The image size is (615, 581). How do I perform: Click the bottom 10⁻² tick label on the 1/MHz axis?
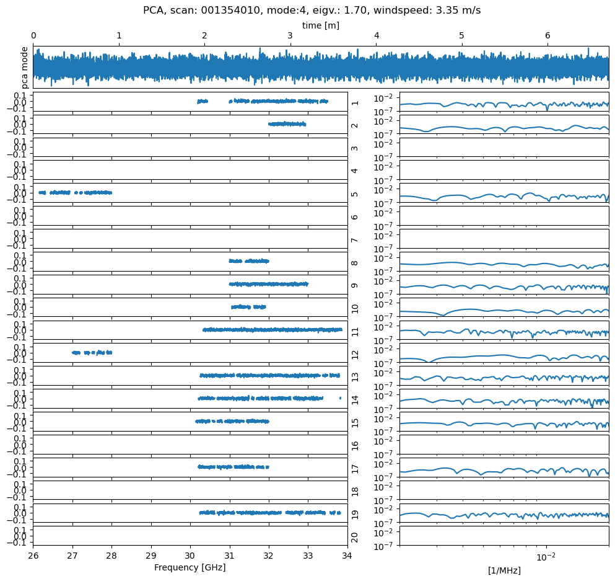coord(546,556)
